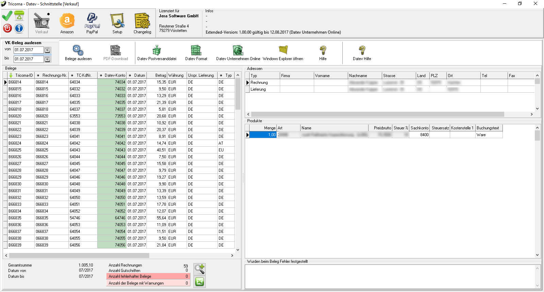Click the magnifier with plus icon
Image resolution: width=544 pixels, height=292 pixels.
(x=200, y=269)
